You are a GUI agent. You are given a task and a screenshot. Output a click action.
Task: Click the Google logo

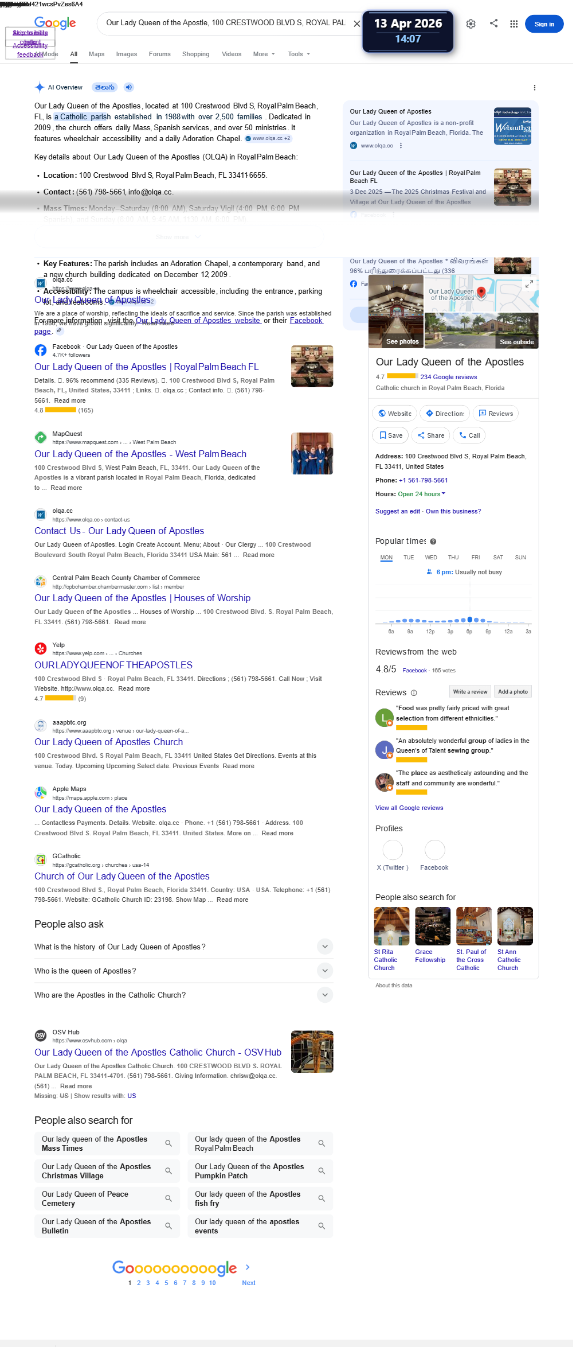[55, 23]
